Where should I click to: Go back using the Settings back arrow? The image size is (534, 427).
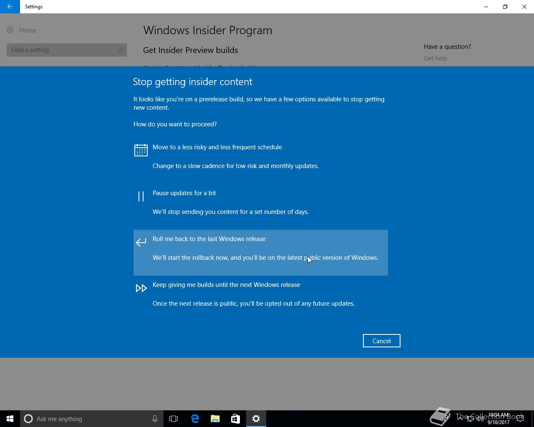[10, 7]
